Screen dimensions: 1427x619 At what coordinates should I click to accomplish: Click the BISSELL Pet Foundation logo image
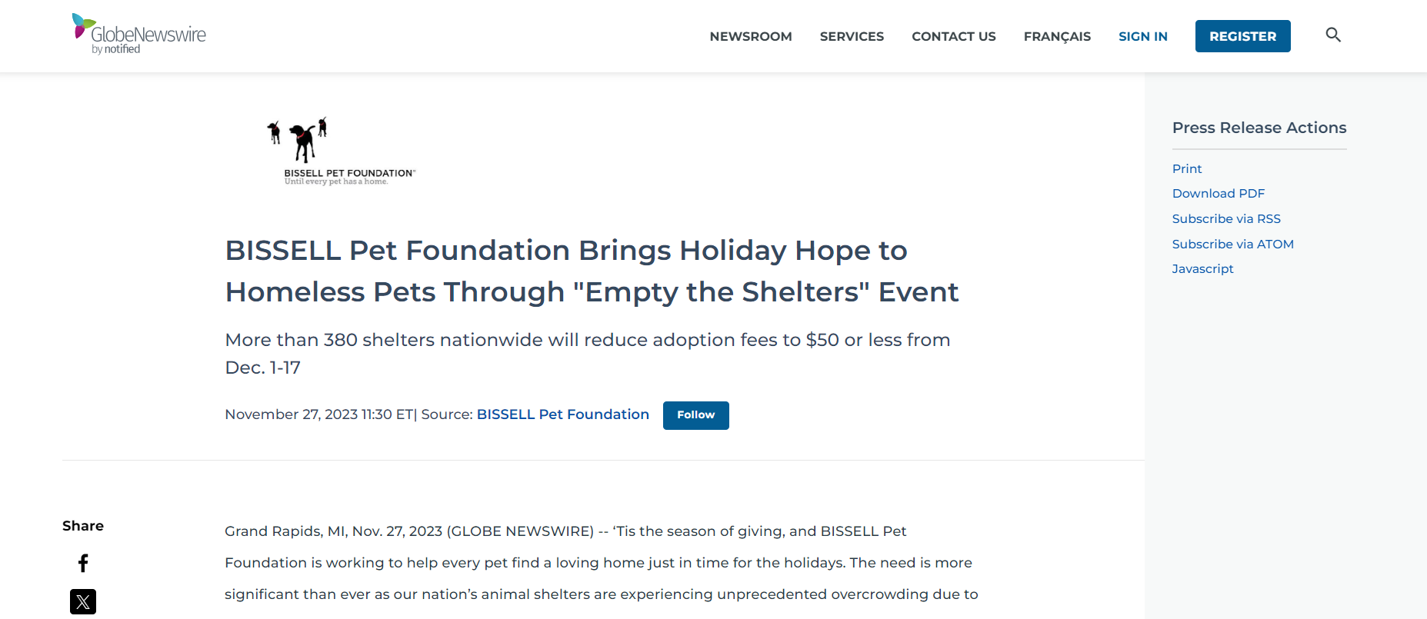point(341,151)
